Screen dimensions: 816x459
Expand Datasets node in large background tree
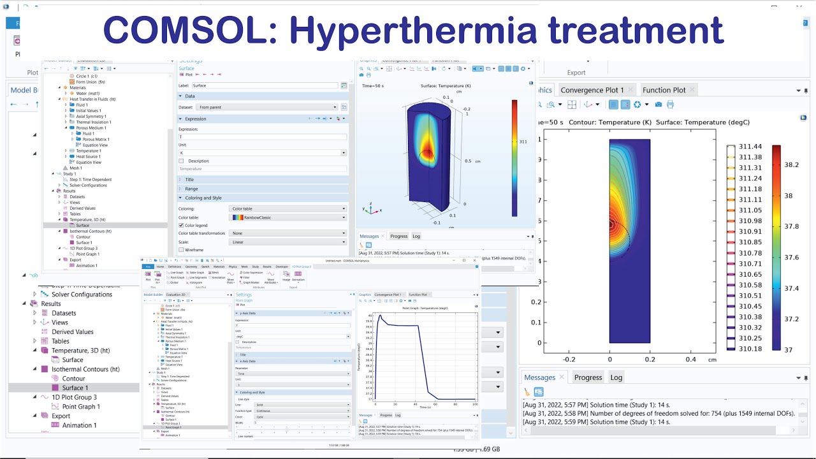click(36, 313)
